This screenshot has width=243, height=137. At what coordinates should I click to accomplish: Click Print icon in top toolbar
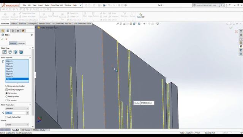tap(104, 5)
